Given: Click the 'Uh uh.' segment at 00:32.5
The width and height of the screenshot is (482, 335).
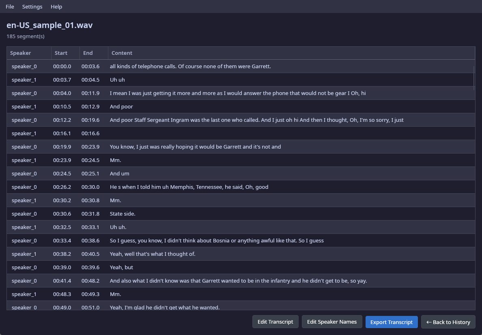Looking at the screenshot, I should click(118, 227).
